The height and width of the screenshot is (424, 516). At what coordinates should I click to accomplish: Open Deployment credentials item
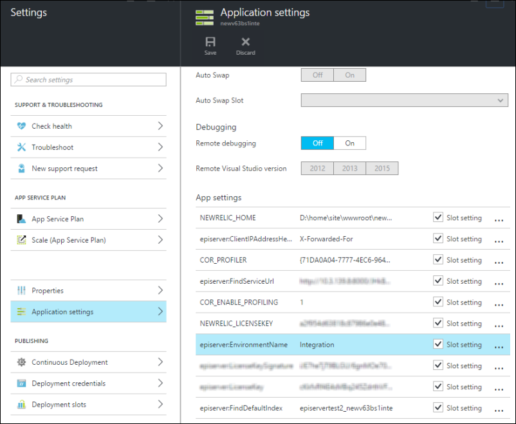tap(68, 383)
